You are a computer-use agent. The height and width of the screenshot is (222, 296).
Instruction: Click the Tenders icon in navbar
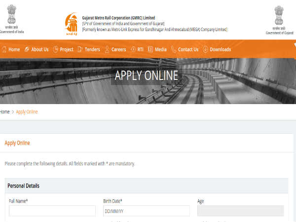81,49
